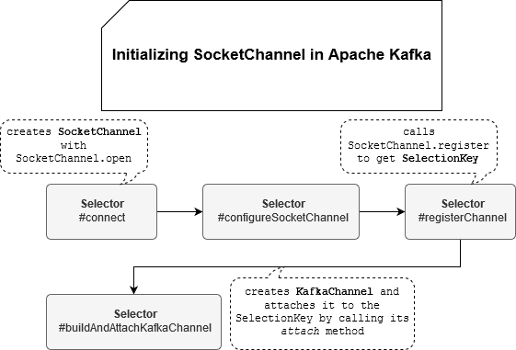Click the down arrowhead above buildAndAttachKafkaChannel
Viewport: 516px width, 350px height.
click(x=133, y=290)
